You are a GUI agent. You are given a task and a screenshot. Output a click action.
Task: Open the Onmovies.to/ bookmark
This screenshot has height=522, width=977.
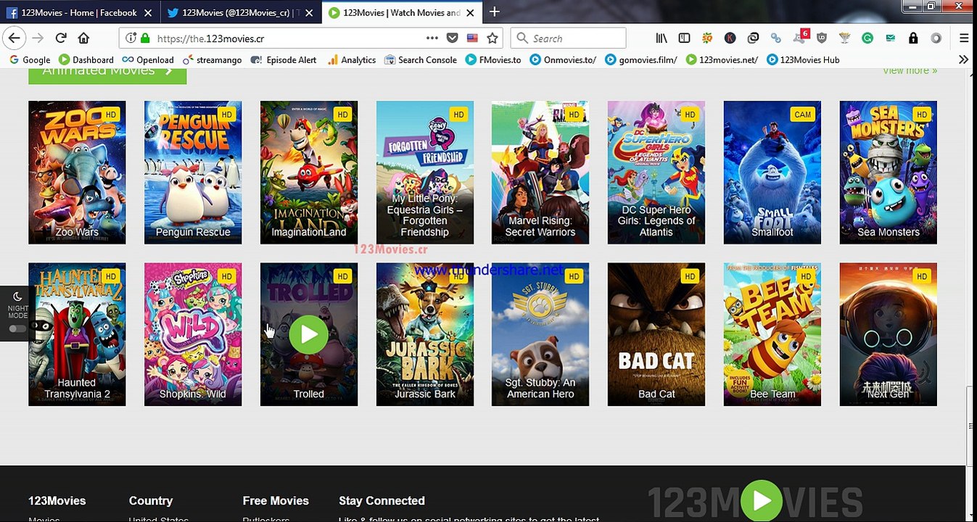tap(563, 59)
